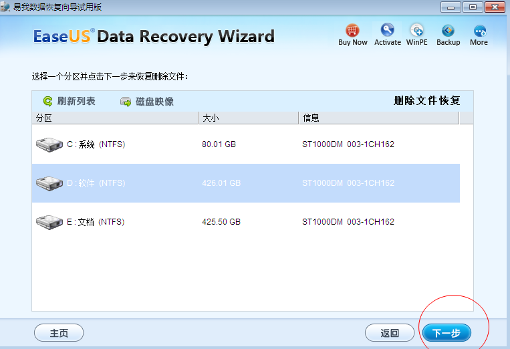This screenshot has width=510, height=349.
Task: Click the 信息 column header
Action: (378, 118)
